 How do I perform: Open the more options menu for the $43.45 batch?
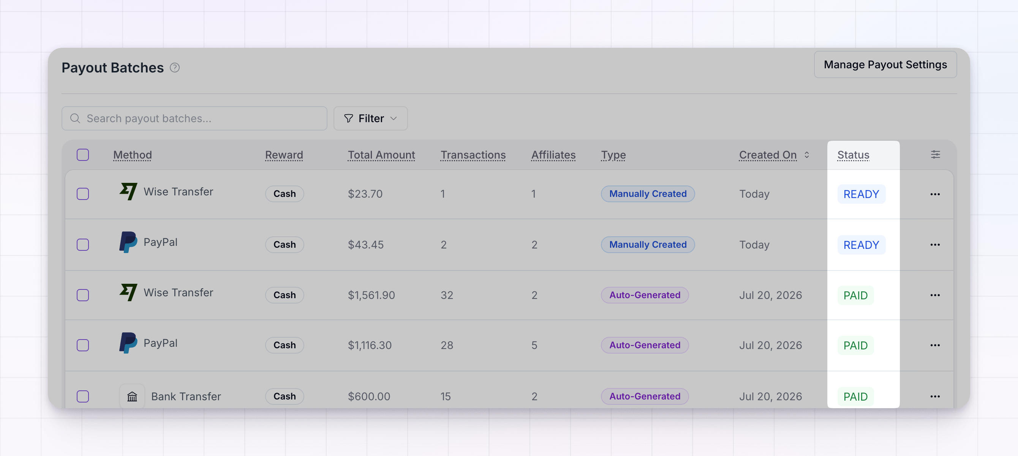pos(935,245)
